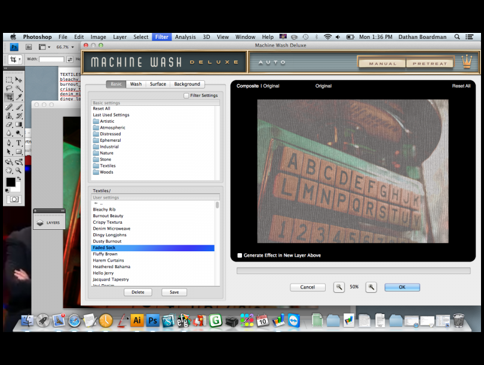484x365 pixels.
Task: Click the foreground color swatch
Action: pyautogui.click(x=11, y=182)
